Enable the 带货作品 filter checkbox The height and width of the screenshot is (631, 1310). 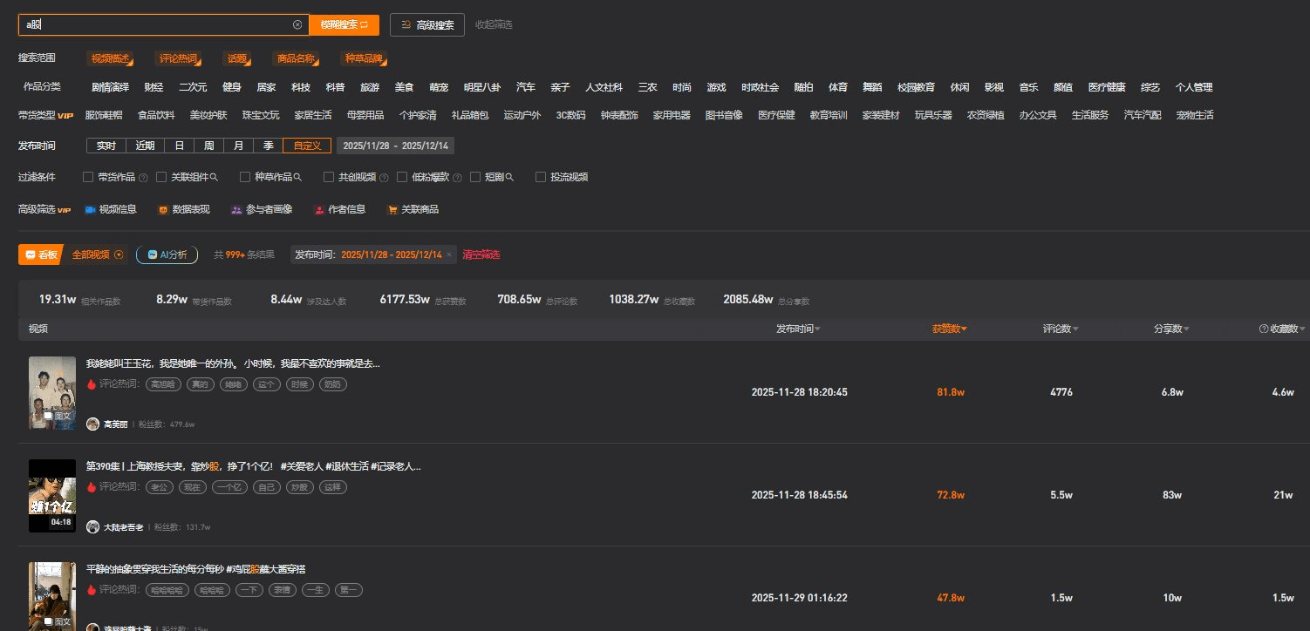pos(88,177)
